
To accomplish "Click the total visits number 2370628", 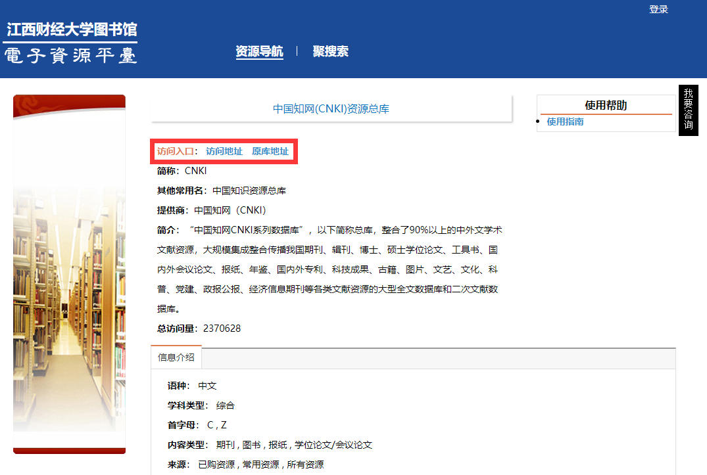I will (x=222, y=328).
